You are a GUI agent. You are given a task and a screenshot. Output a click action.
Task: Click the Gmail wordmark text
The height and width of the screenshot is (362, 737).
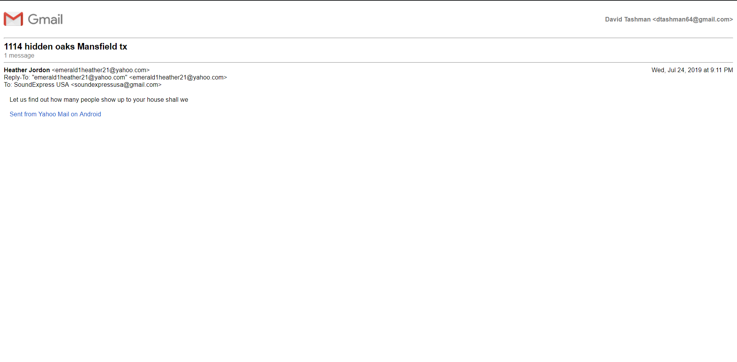coord(45,19)
